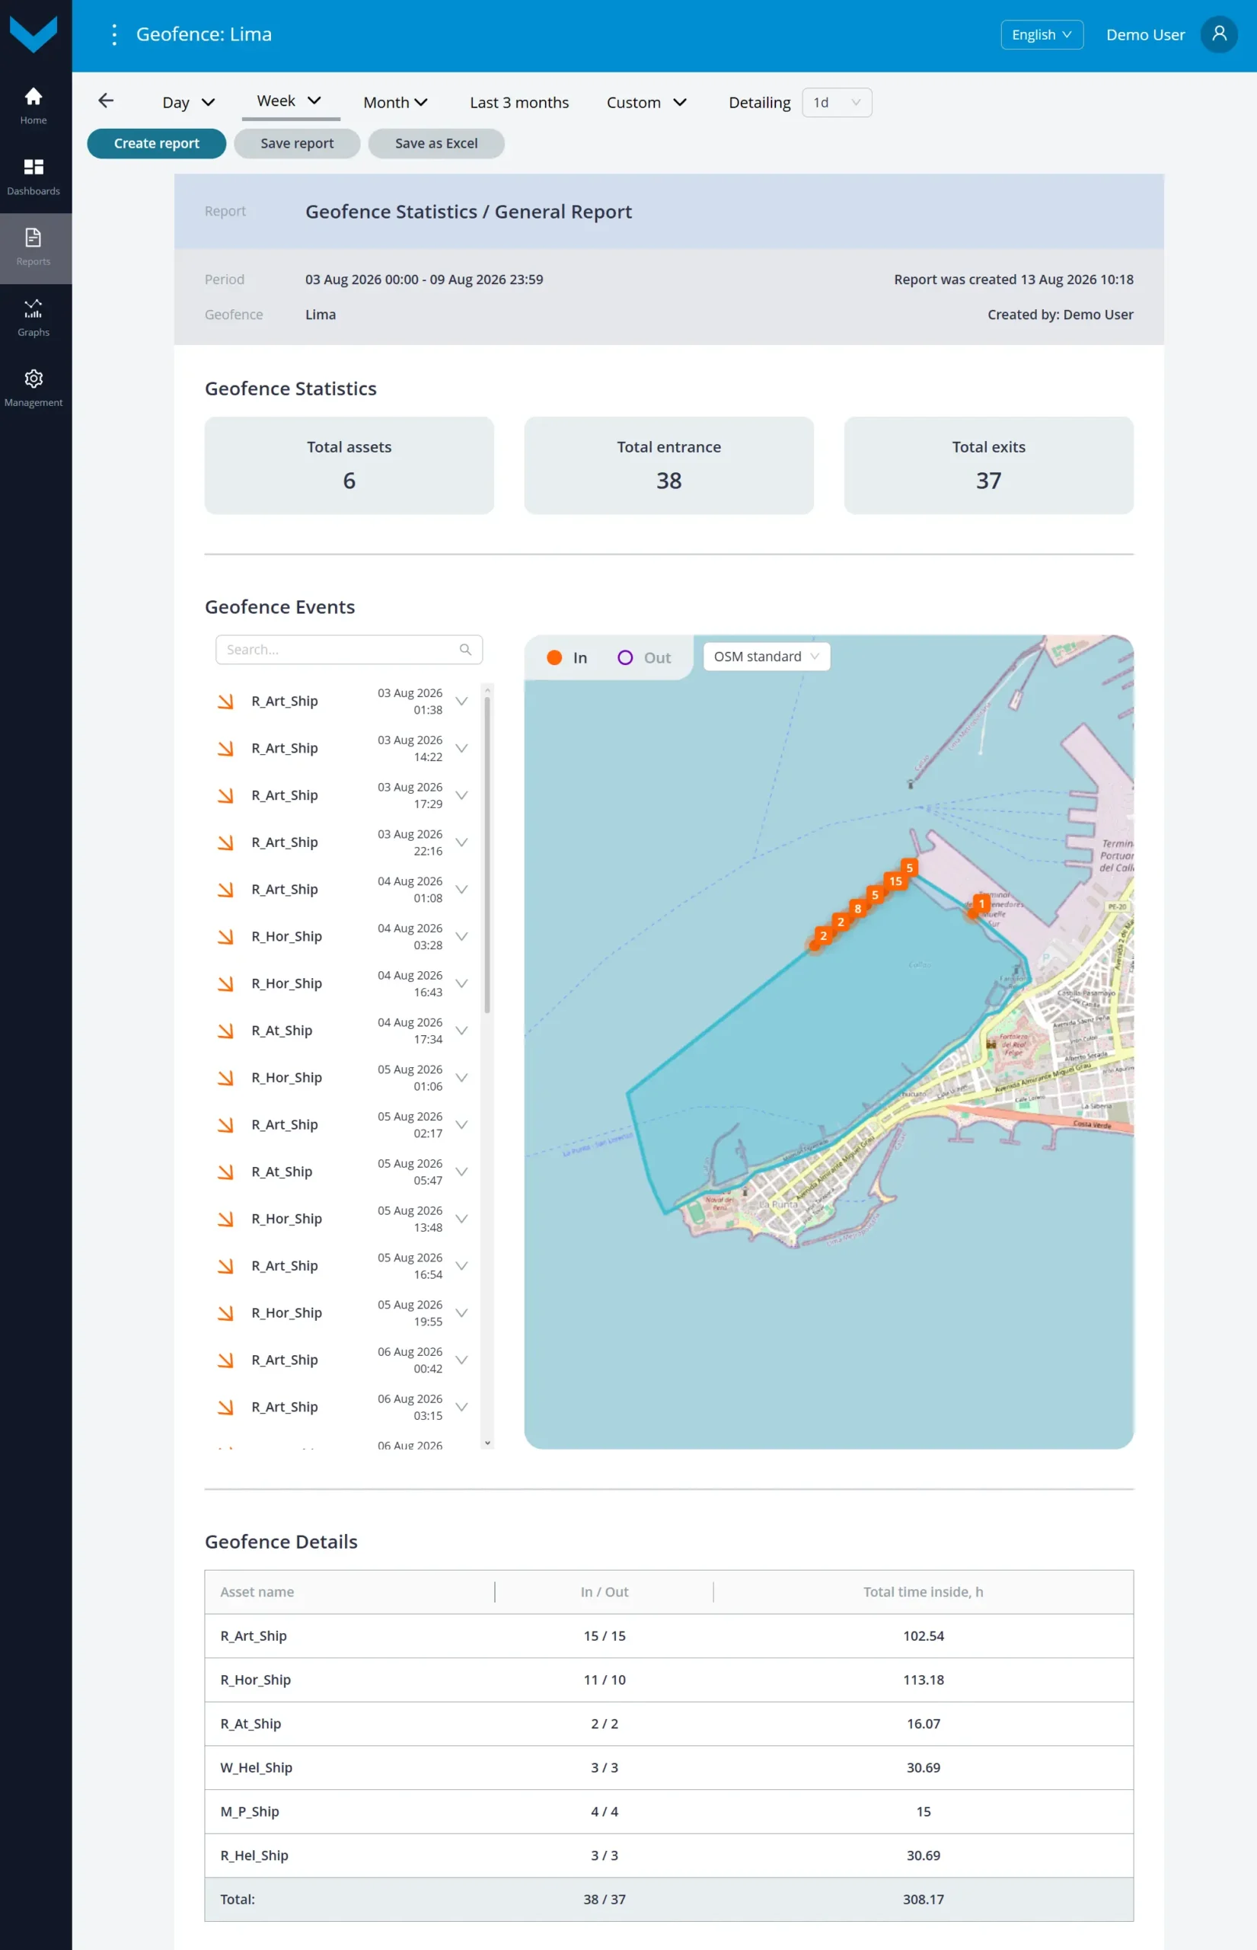
Task: Select the W_Hel_Ship row in details table
Action: 668,1768
